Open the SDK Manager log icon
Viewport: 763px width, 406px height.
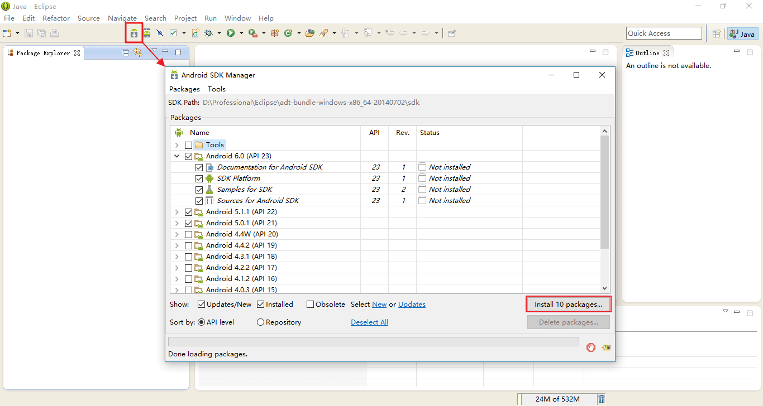click(x=606, y=347)
